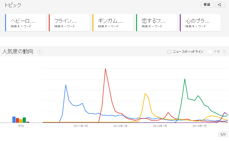
Task: Click the green average bar
Action: 24,120
